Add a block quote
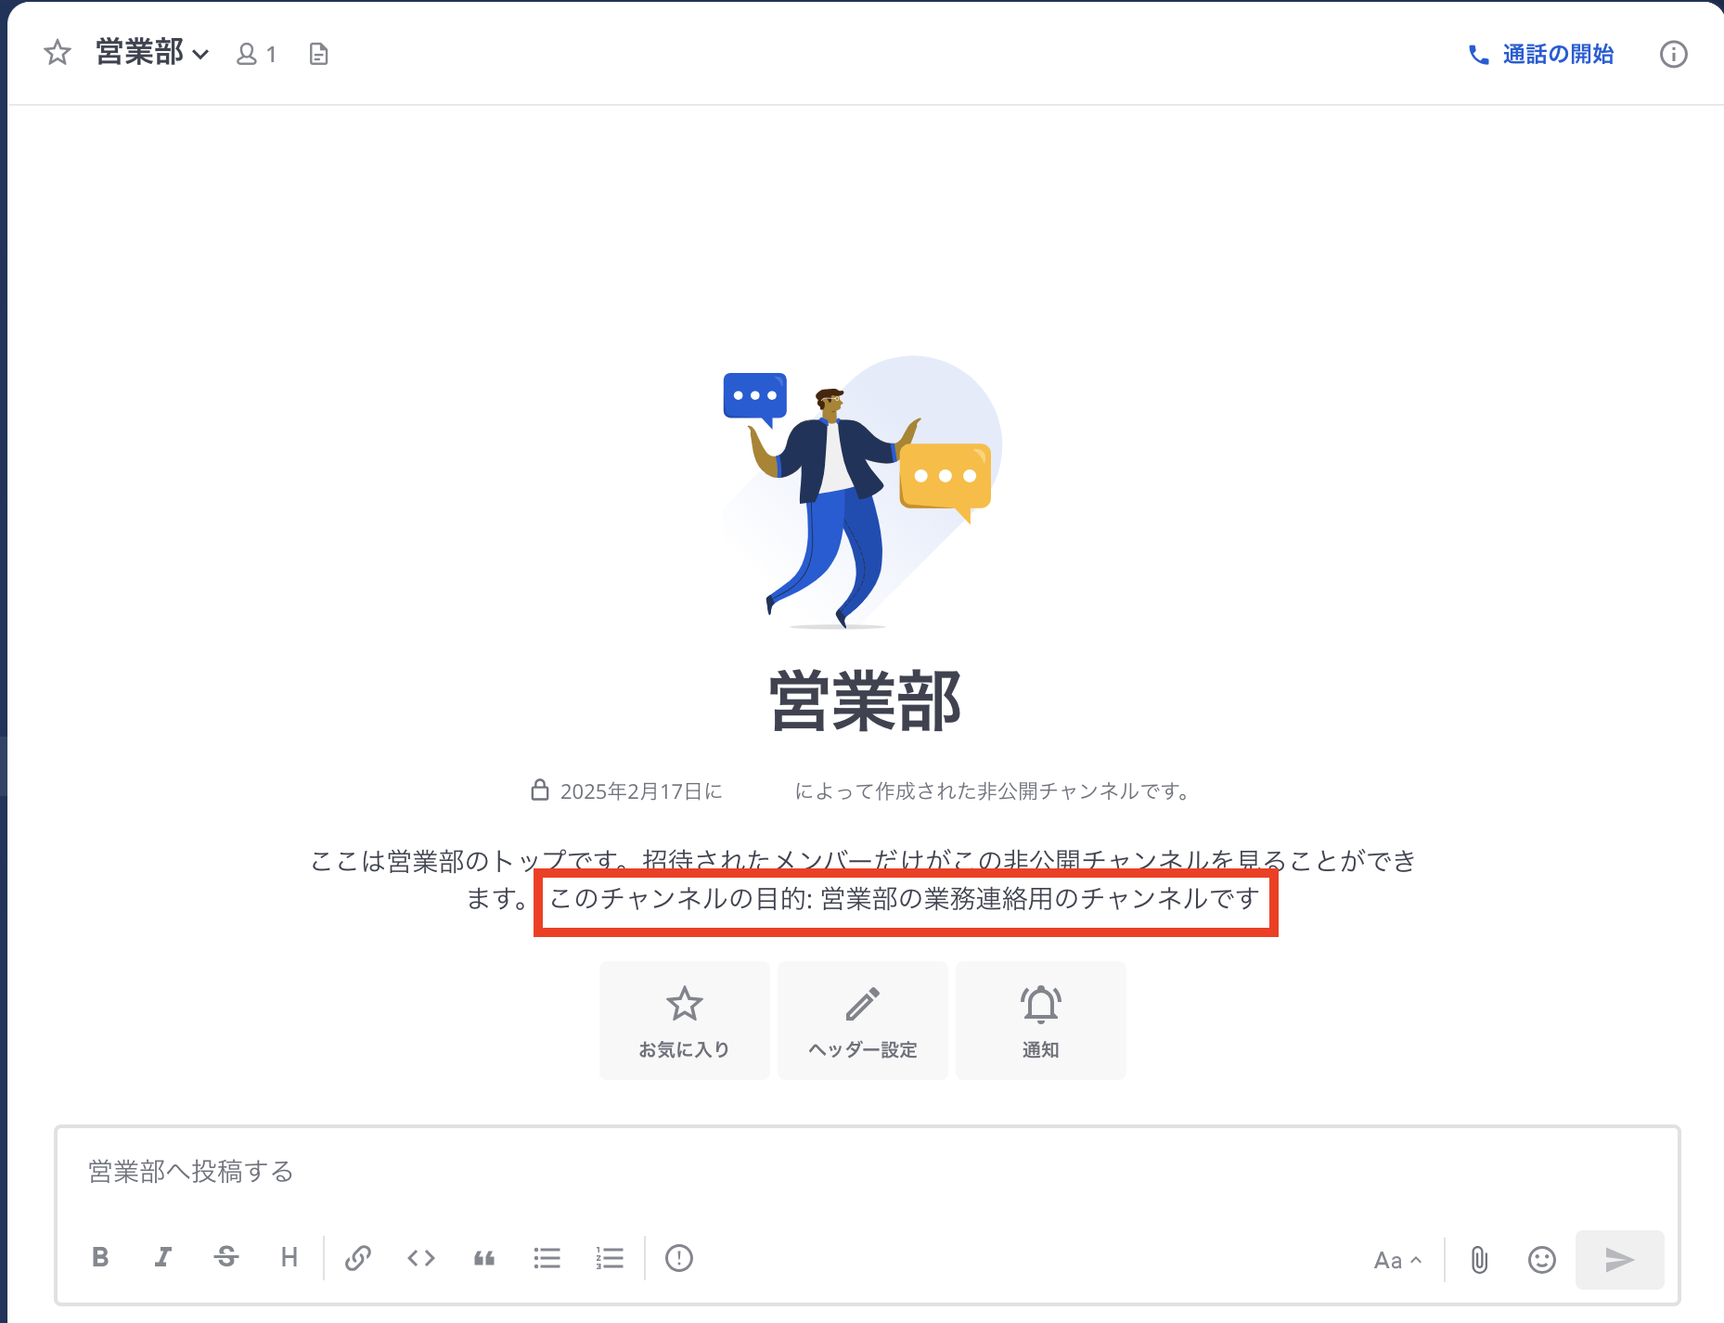This screenshot has width=1724, height=1323. coord(484,1257)
